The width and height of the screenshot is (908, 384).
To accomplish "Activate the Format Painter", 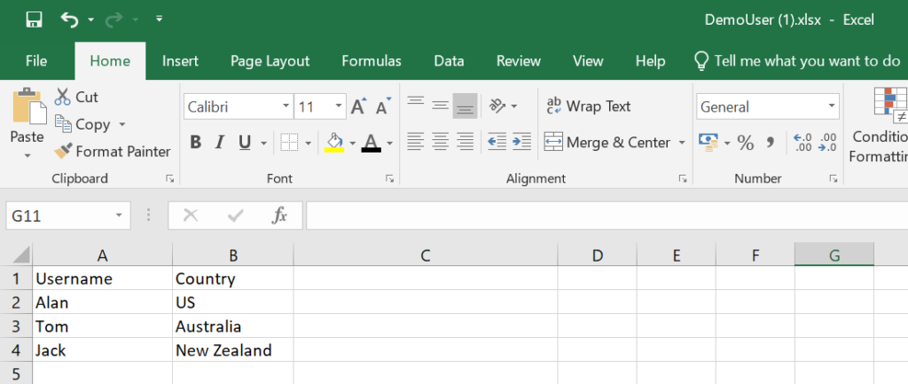I will tap(113, 152).
